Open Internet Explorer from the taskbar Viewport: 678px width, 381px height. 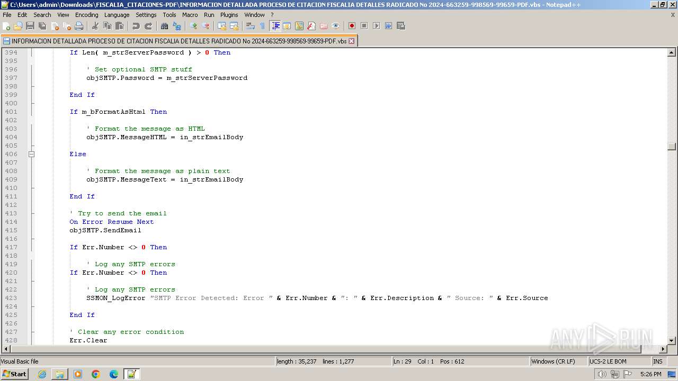[42, 374]
